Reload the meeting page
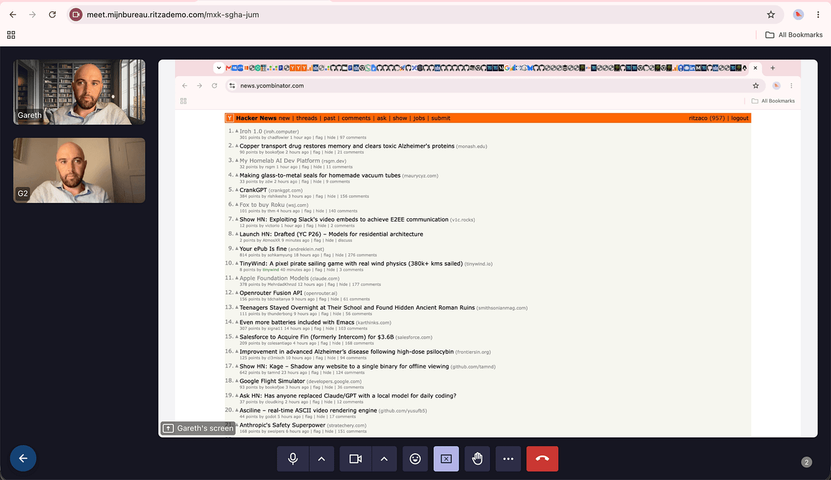This screenshot has height=480, width=831. [52, 15]
